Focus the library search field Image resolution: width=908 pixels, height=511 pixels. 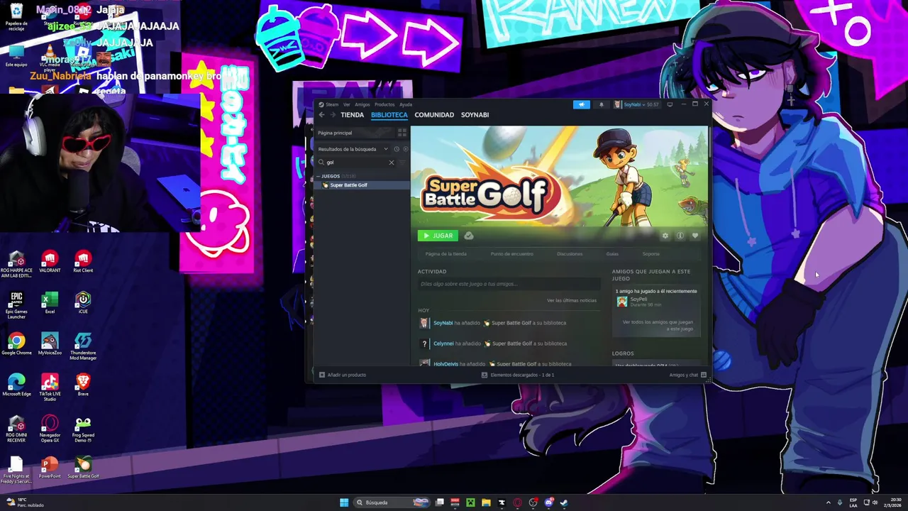click(355, 163)
